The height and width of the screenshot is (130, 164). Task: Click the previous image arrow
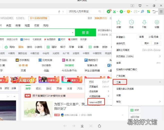pos(65,126)
